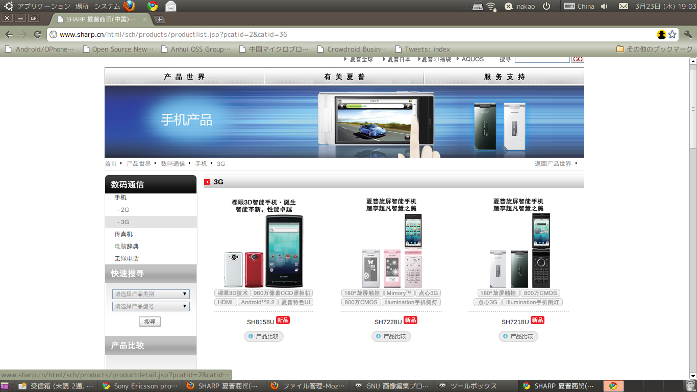Click the SH8158U phone image
The image size is (697, 392).
click(x=264, y=251)
